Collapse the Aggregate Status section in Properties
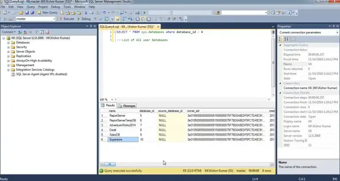340x181 pixels. [280, 45]
